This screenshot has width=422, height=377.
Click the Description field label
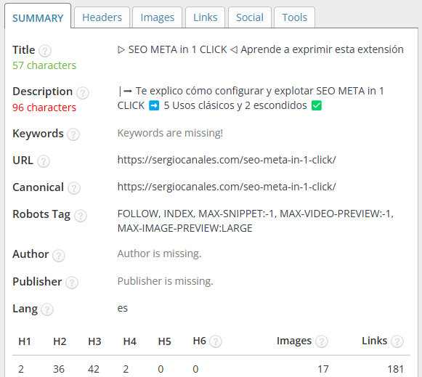(x=43, y=92)
